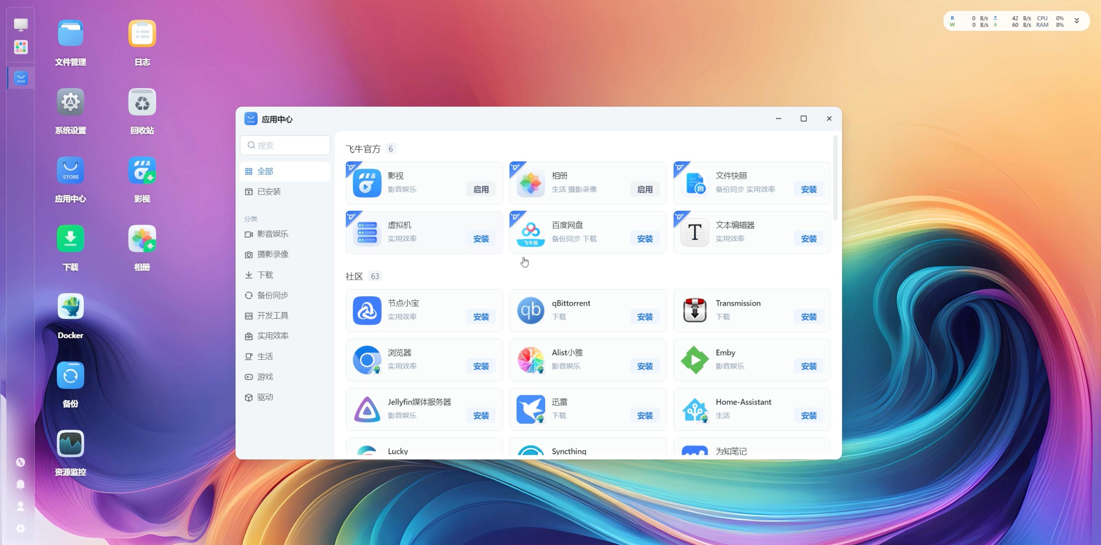The image size is (1101, 545).
Task: Click the qBittorrent app icon
Action: coord(530,310)
